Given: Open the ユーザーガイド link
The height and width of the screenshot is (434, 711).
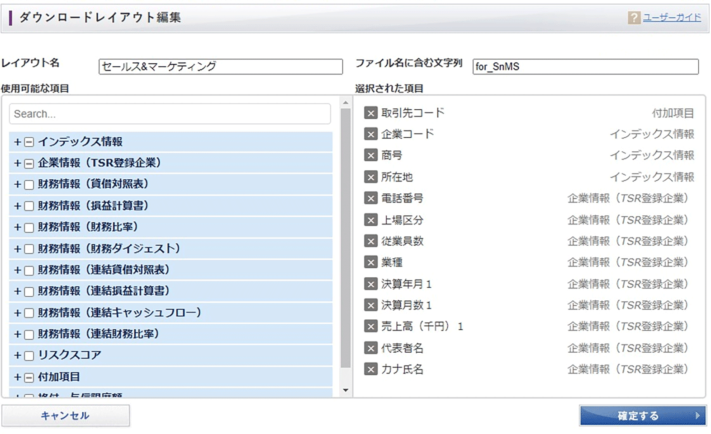Looking at the screenshot, I should coord(672,18).
